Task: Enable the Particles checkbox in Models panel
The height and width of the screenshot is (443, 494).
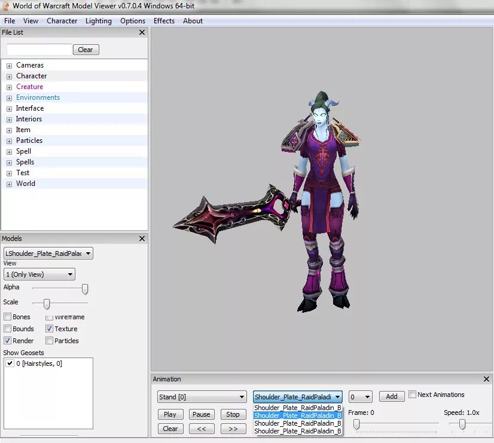Action: tap(49, 341)
